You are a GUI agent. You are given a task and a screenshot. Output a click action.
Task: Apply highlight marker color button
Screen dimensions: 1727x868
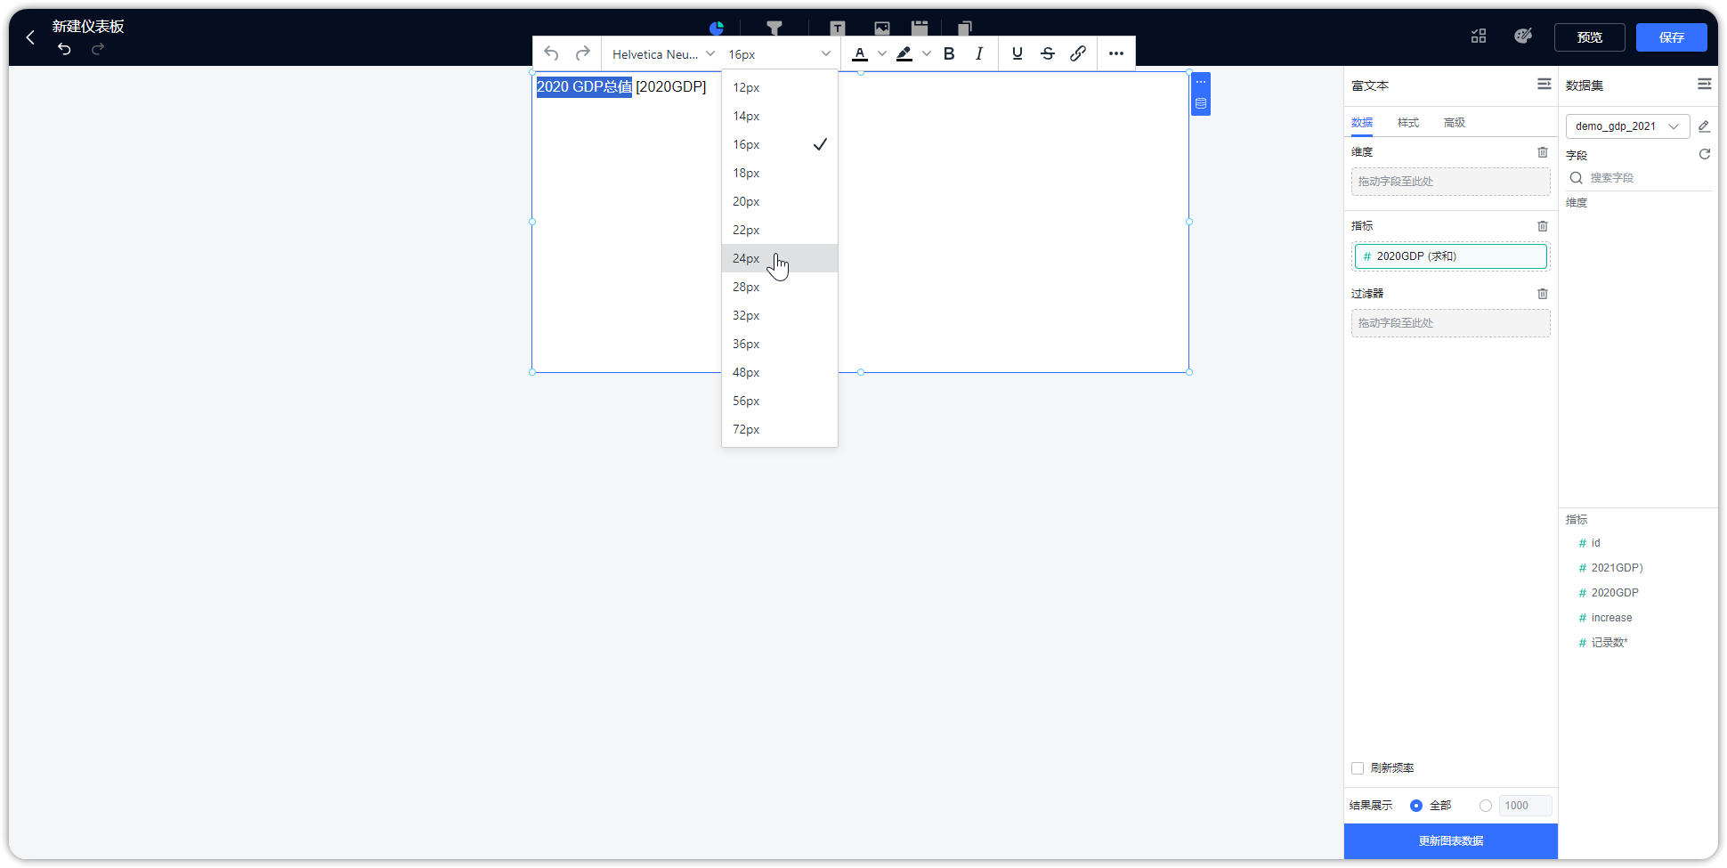tap(904, 53)
